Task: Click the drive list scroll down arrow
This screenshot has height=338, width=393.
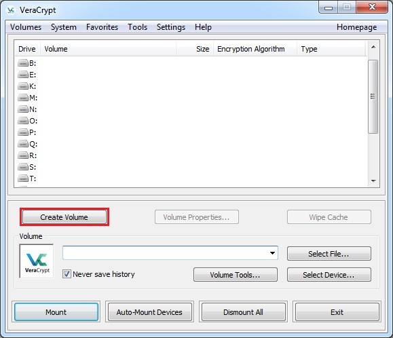Action: 373,181
